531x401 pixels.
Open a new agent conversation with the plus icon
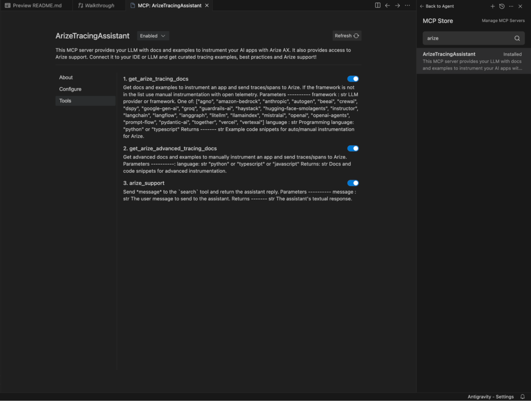pyautogui.click(x=493, y=6)
